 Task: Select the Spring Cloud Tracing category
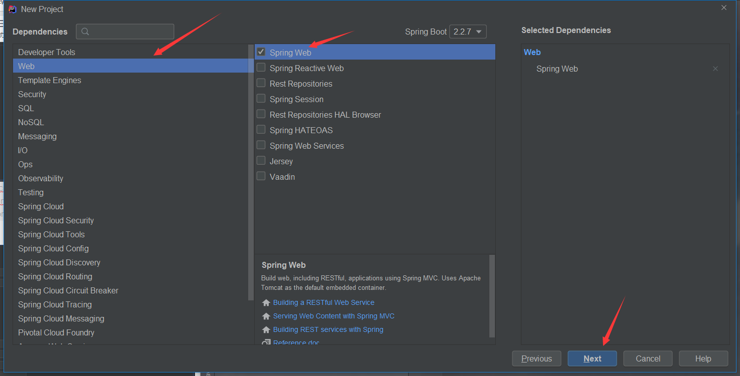tap(130, 304)
